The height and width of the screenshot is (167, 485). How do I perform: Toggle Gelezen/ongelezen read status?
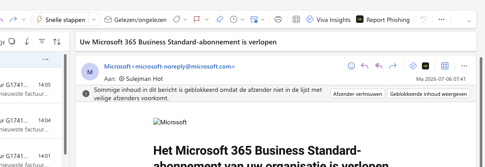(135, 20)
